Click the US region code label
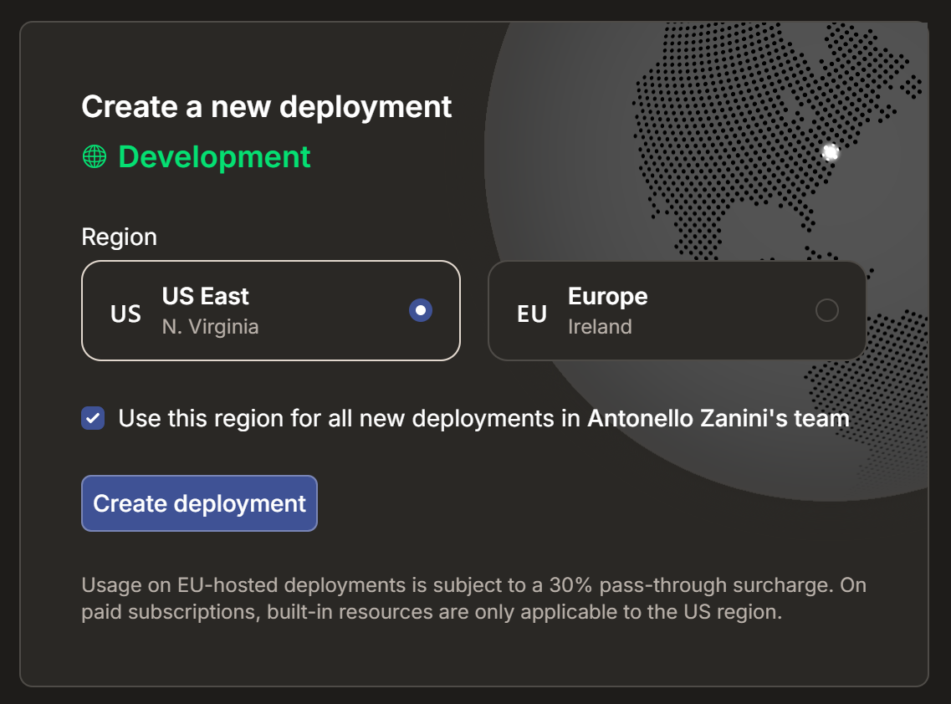Image resolution: width=951 pixels, height=704 pixels. coord(124,314)
